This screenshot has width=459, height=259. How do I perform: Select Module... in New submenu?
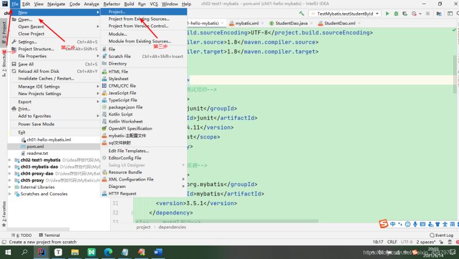click(x=143, y=34)
